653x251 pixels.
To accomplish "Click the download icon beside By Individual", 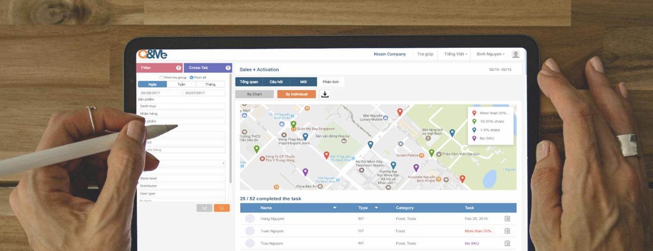I will pos(325,94).
